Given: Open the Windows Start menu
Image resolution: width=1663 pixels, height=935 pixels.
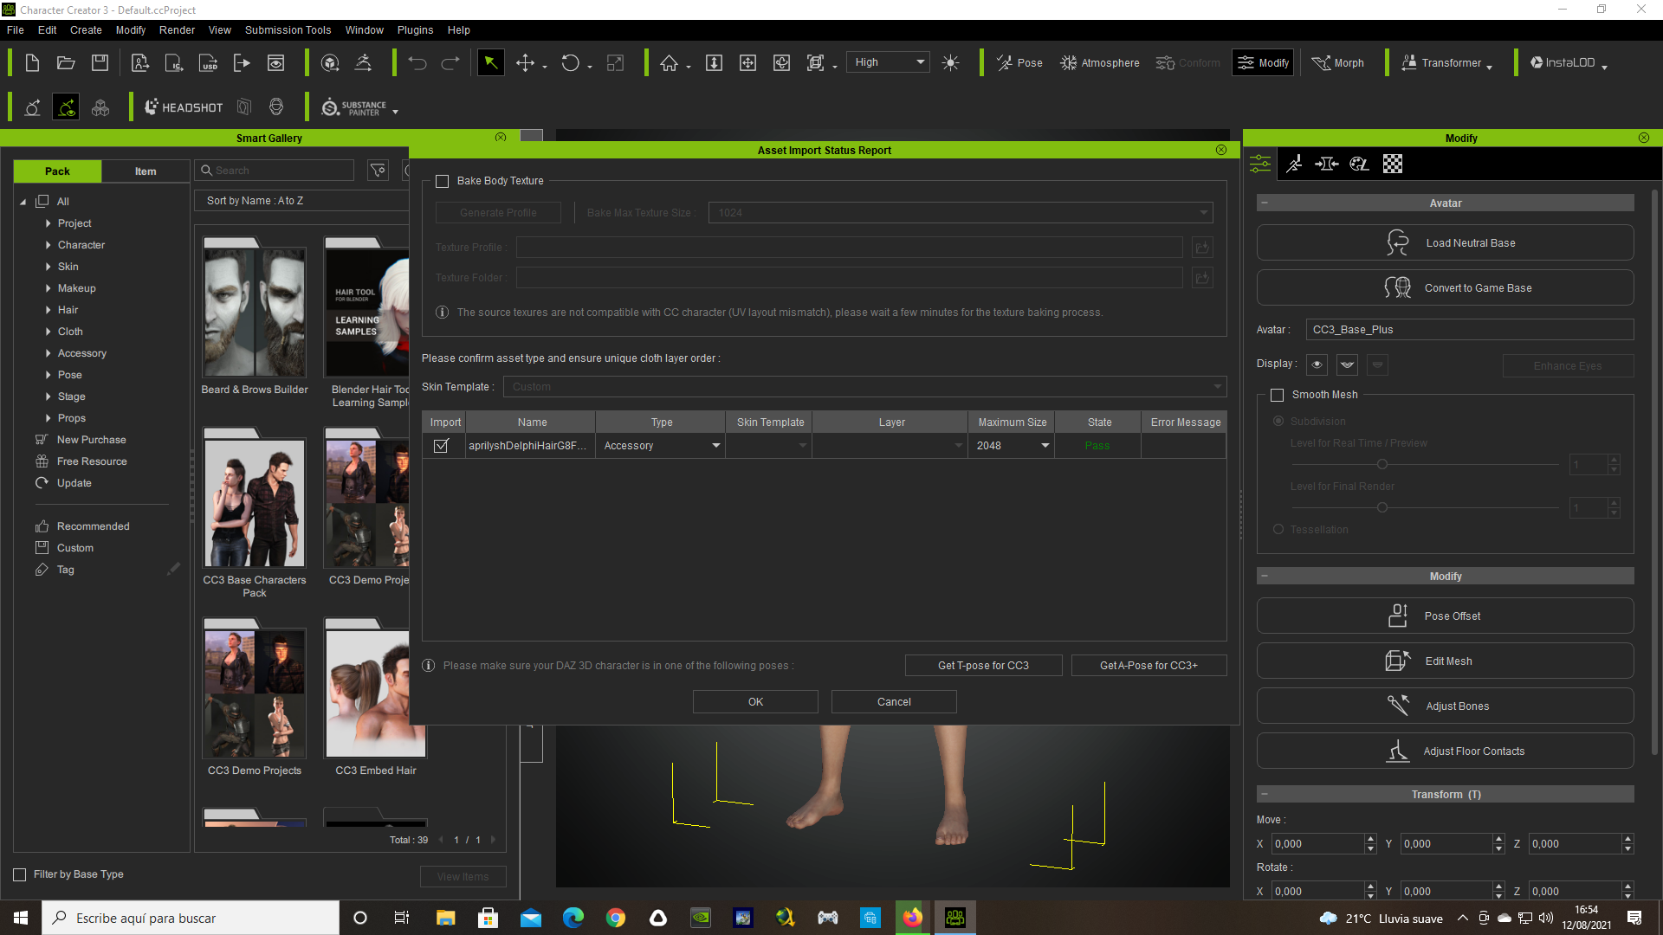Looking at the screenshot, I should [x=21, y=918].
